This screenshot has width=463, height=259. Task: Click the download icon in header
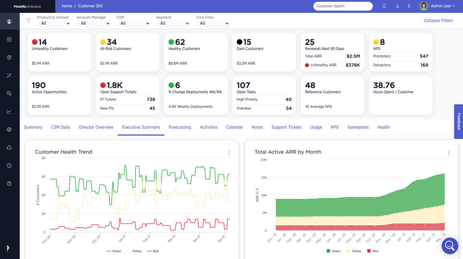[397, 6]
